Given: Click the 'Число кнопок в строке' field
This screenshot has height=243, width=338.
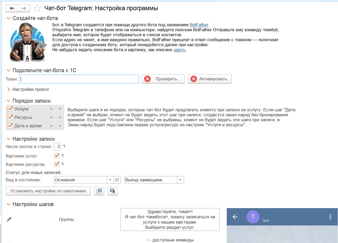Looking at the screenshot, I should coord(58,146).
